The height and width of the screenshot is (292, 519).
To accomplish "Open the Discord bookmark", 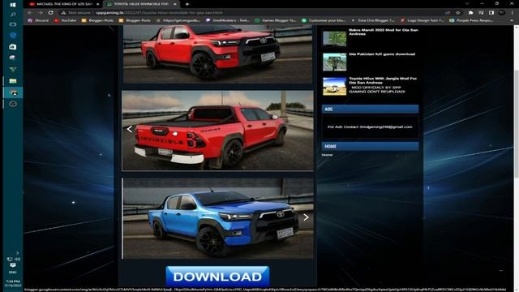I will pyautogui.click(x=38, y=20).
